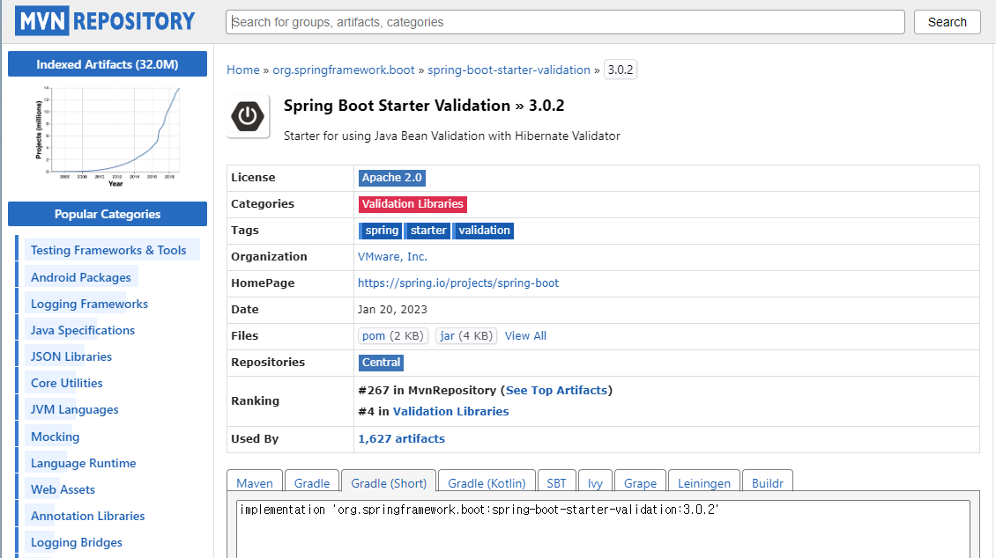The height and width of the screenshot is (558, 996).
Task: Click the MVN Repository logo
Action: pos(106,21)
